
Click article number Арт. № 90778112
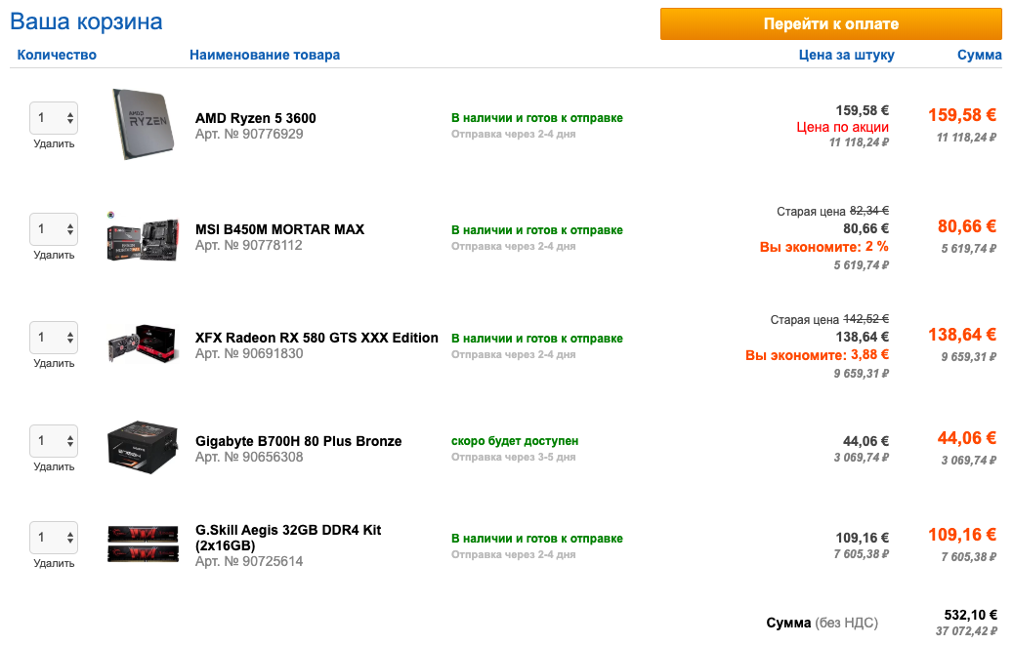point(249,245)
